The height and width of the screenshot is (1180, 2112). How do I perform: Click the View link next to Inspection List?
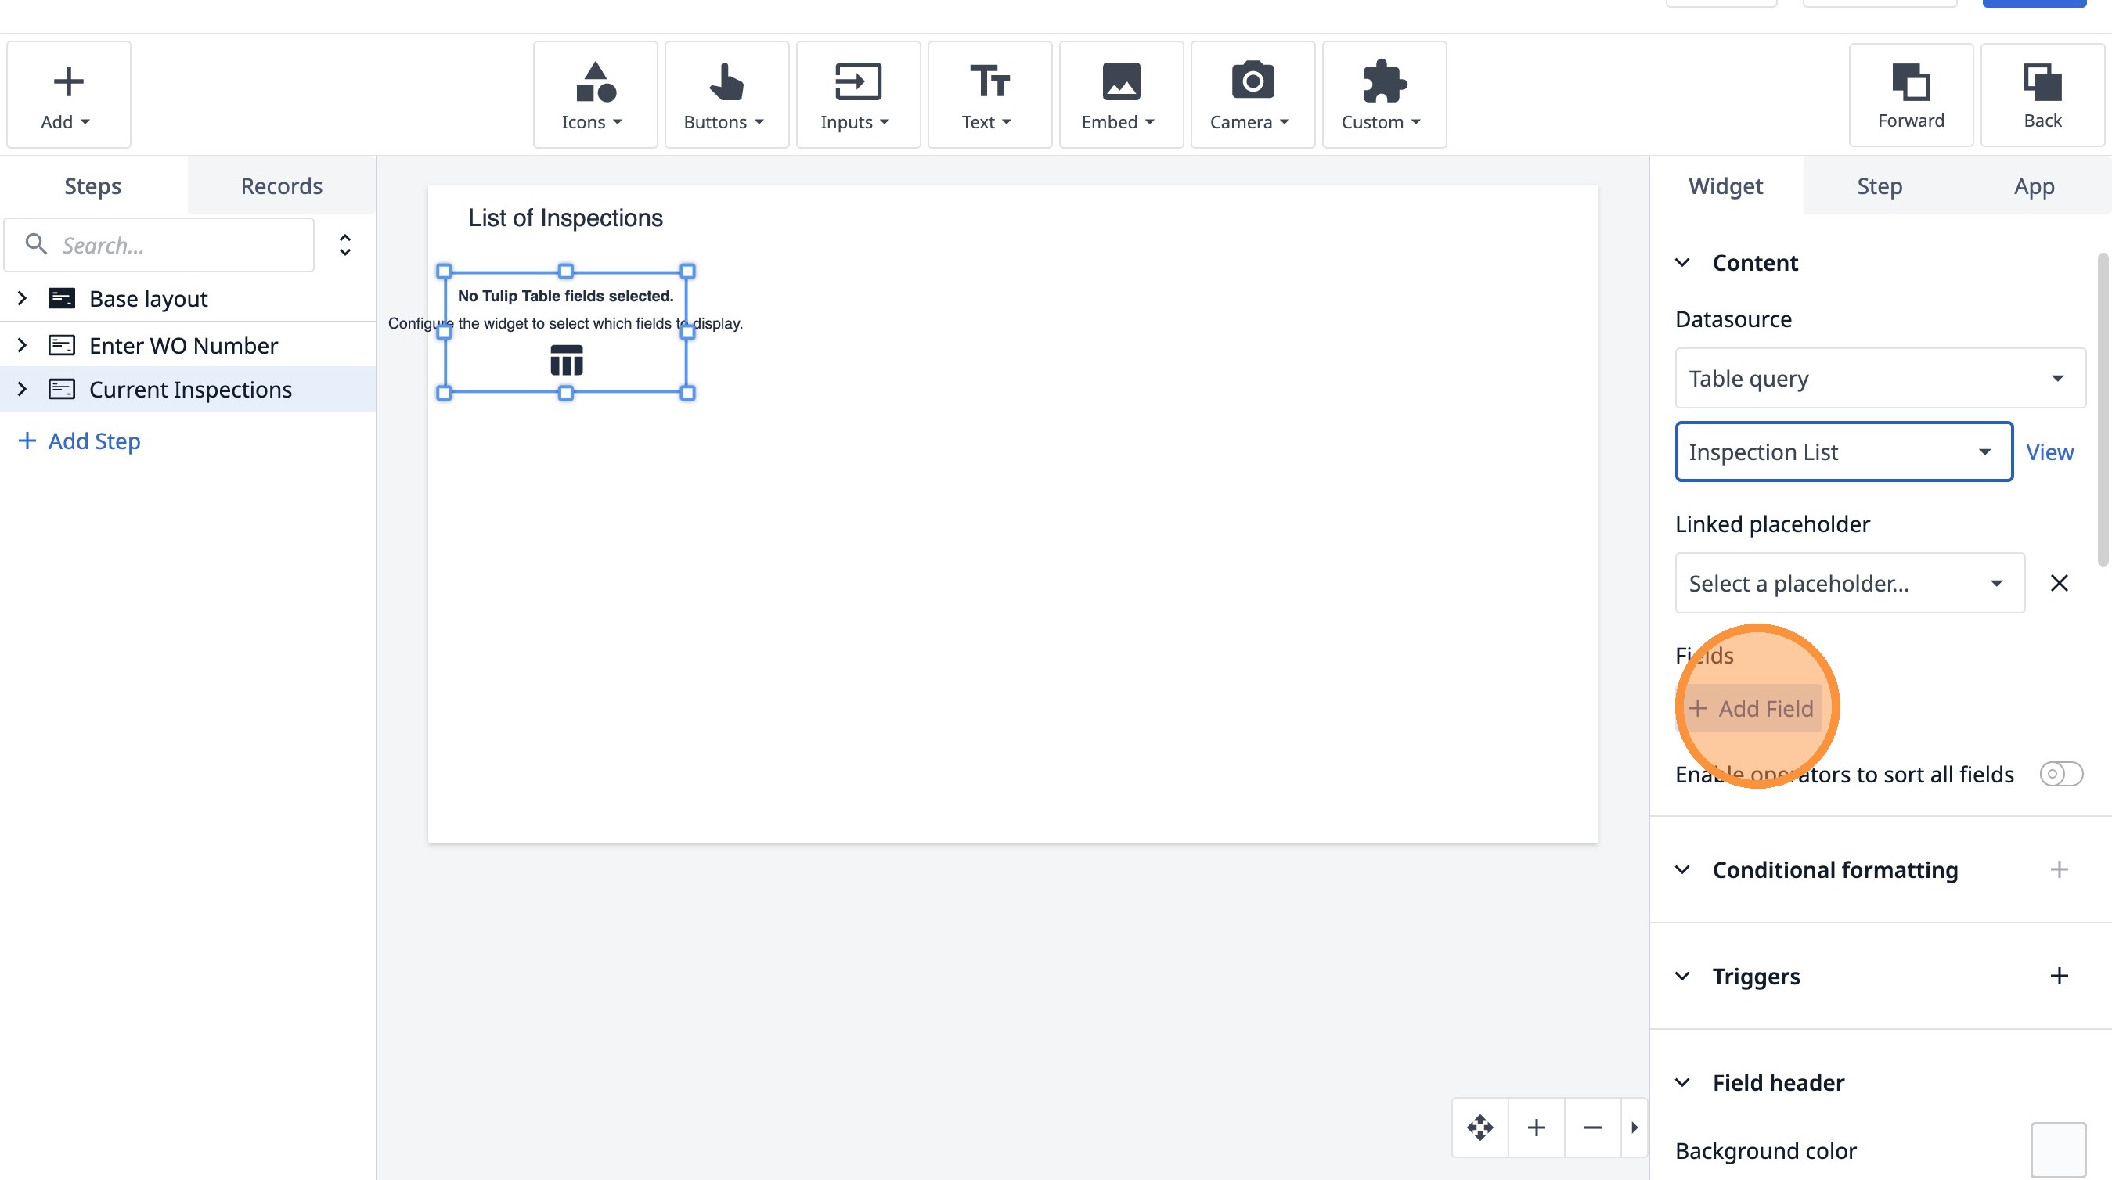click(2049, 452)
